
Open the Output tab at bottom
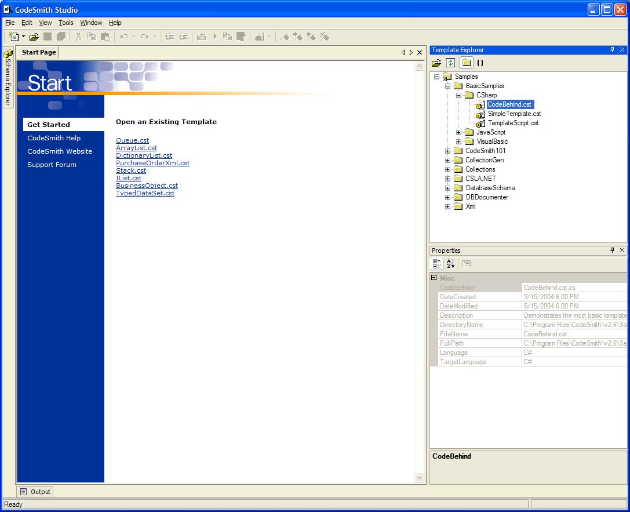coord(35,492)
